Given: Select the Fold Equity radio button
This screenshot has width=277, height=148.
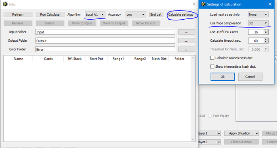Looking at the screenshot, I should tap(210, 116).
